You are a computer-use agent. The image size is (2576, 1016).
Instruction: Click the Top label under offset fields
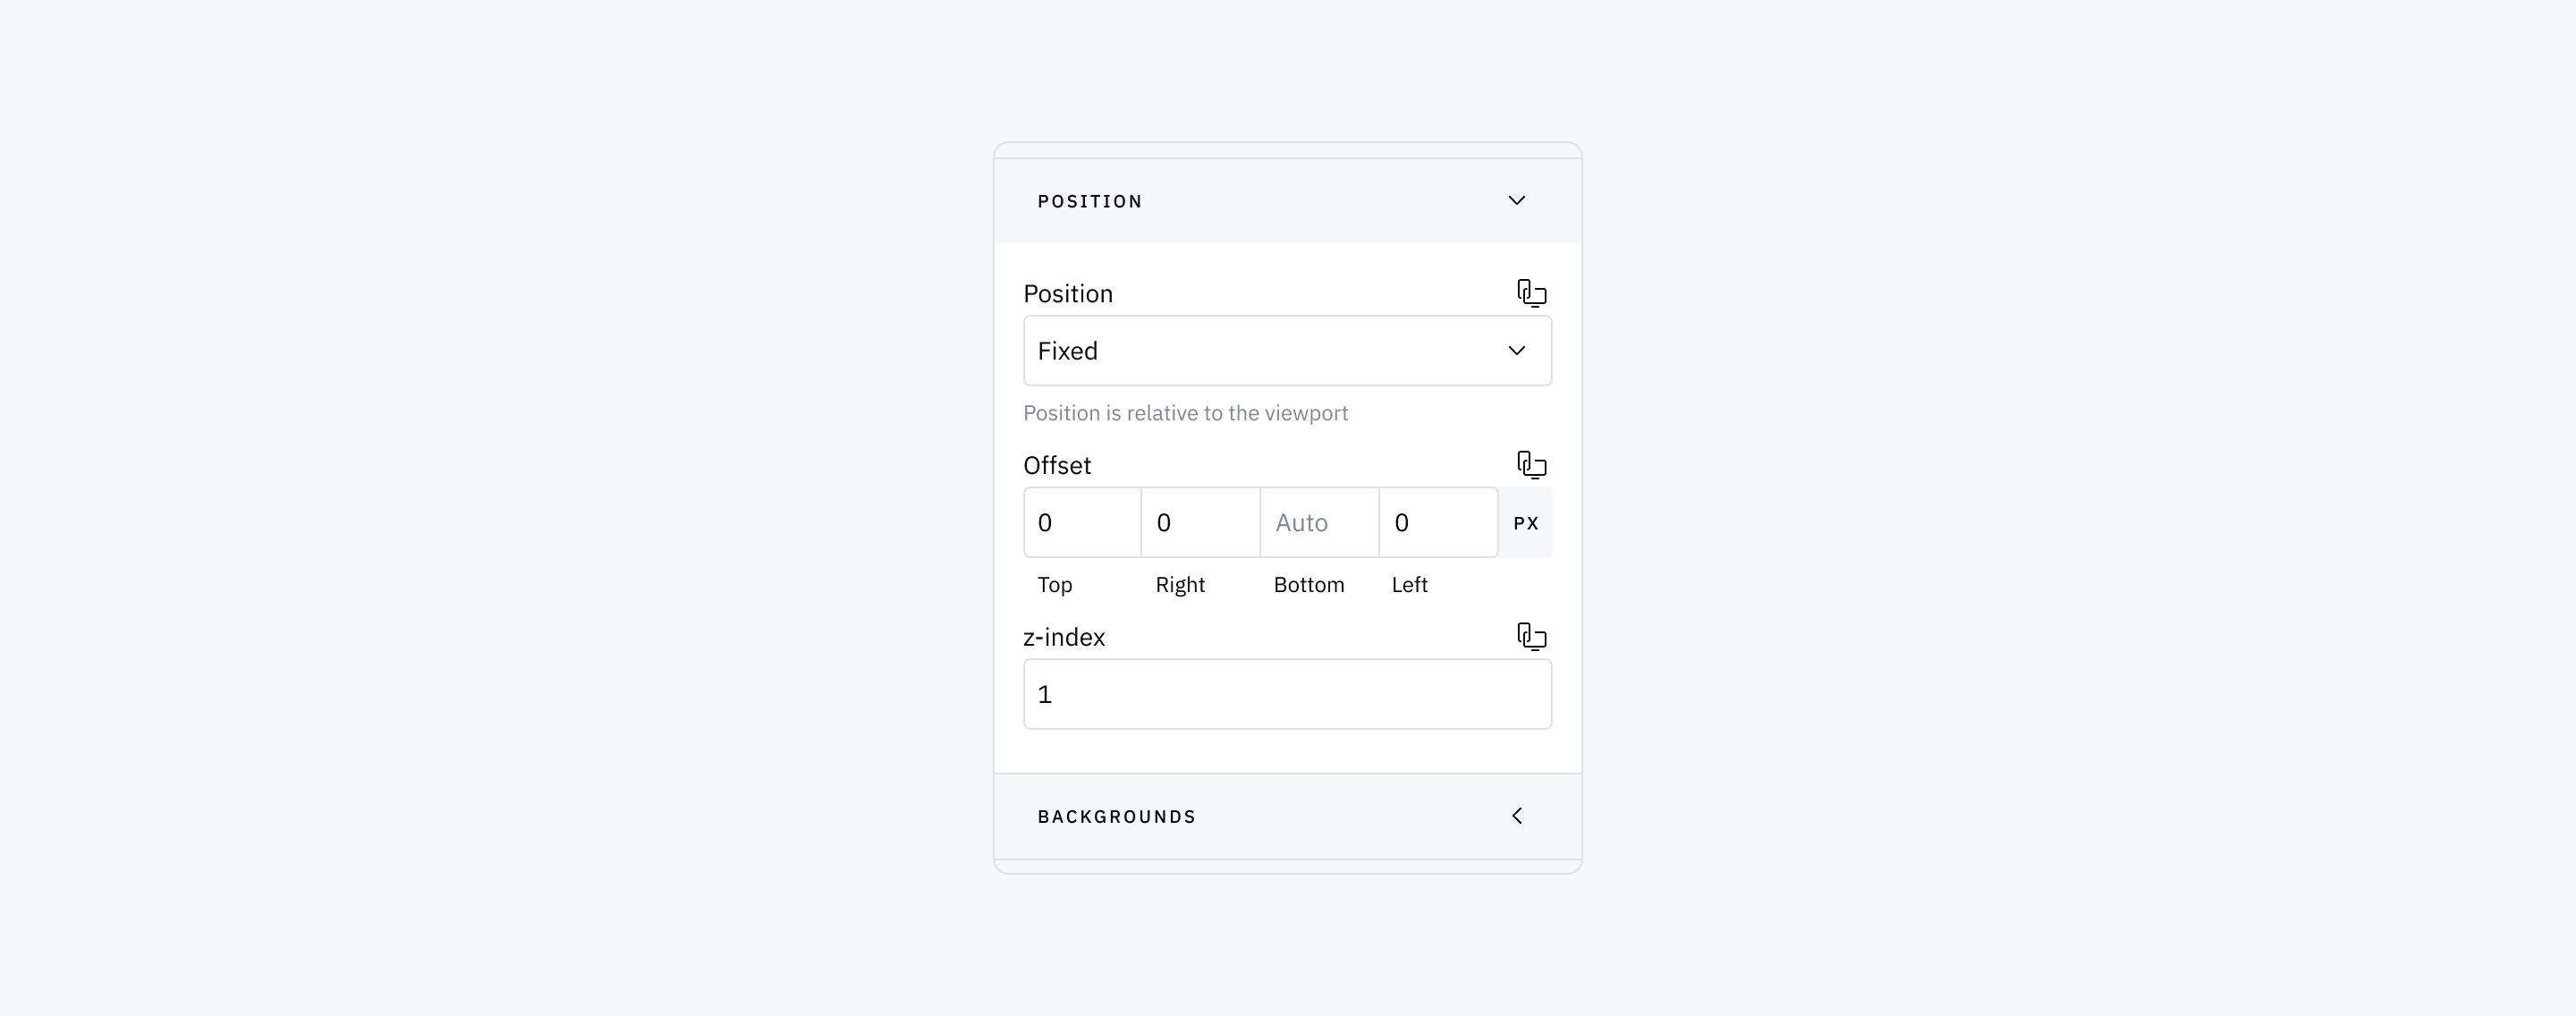click(1054, 585)
